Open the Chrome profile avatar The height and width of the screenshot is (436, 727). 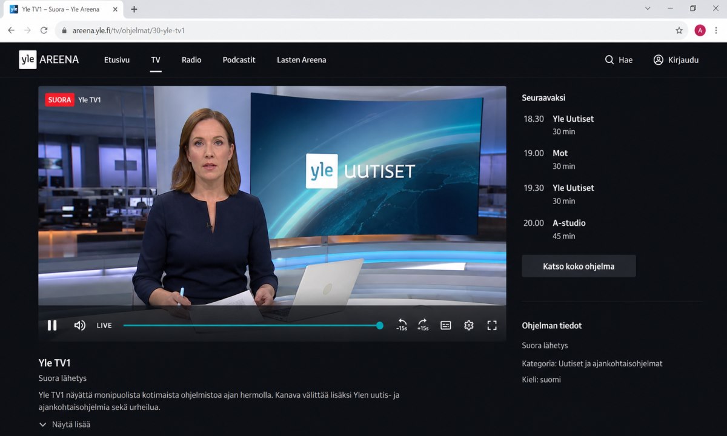[700, 30]
